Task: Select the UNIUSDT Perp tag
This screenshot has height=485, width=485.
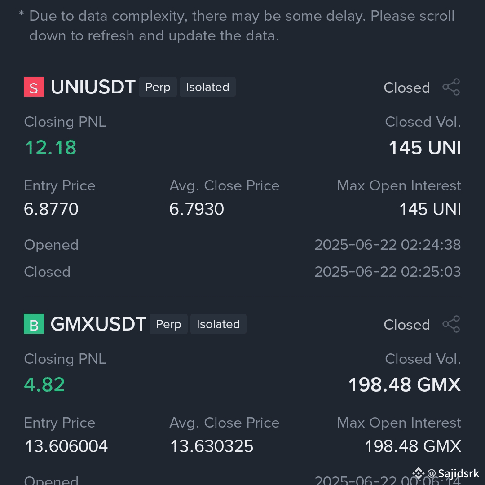Action: tap(158, 87)
